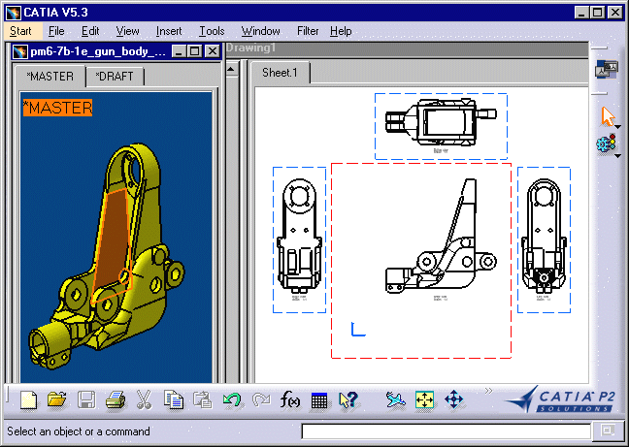Click the orange *MASTER label in viewer
Image resolution: width=629 pixels, height=447 pixels.
[x=58, y=108]
